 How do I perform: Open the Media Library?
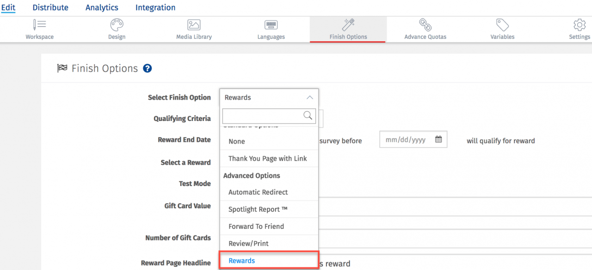click(194, 29)
